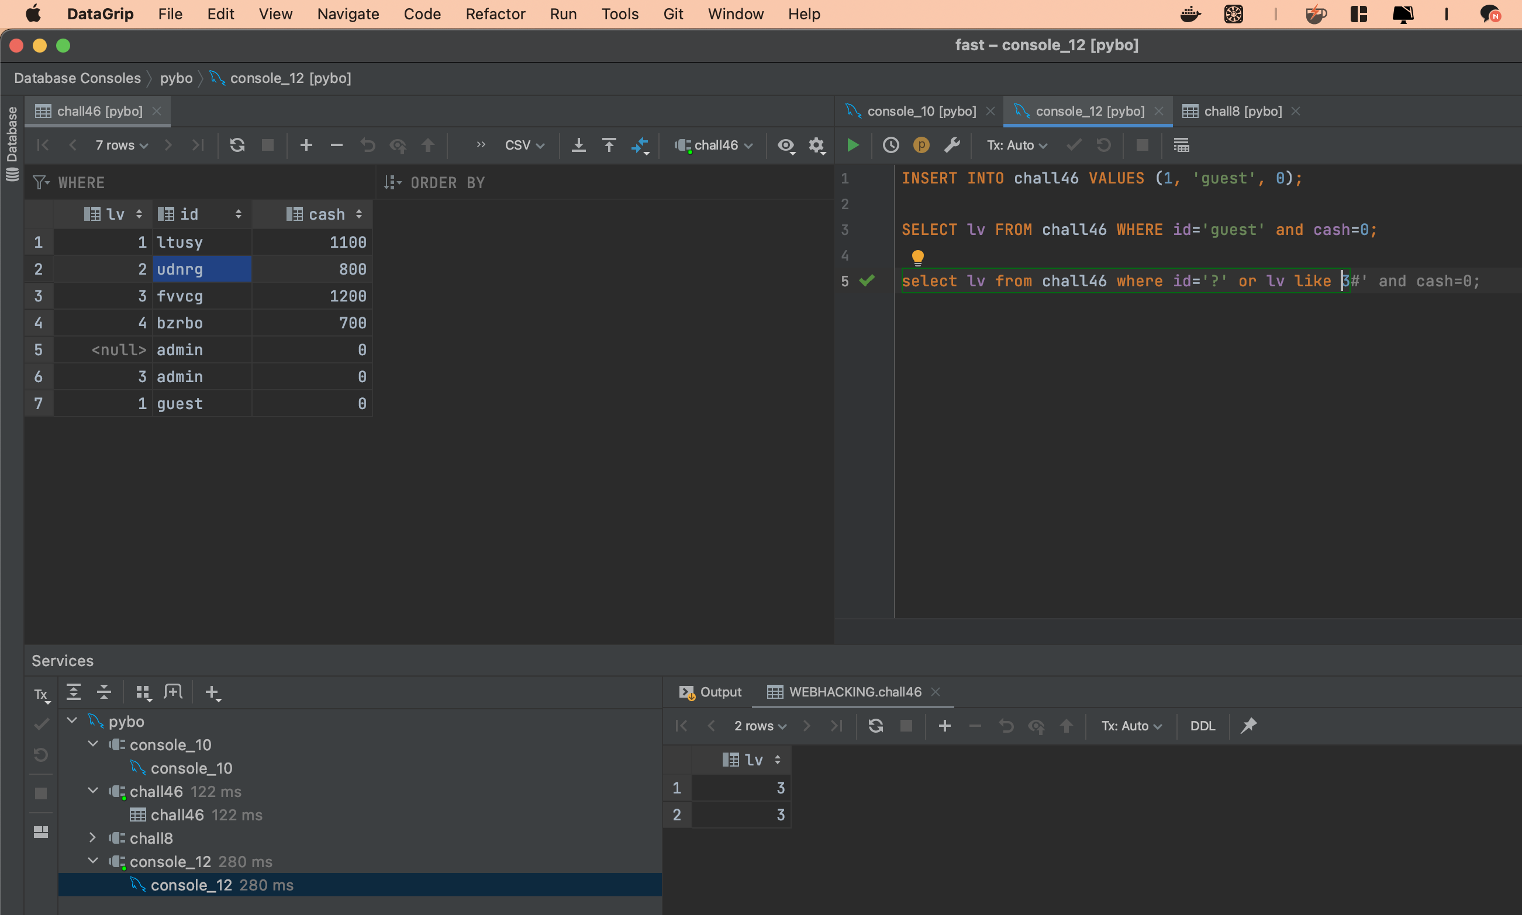The height and width of the screenshot is (915, 1522).
Task: Add a new row with the plus icon
Action: click(x=306, y=145)
